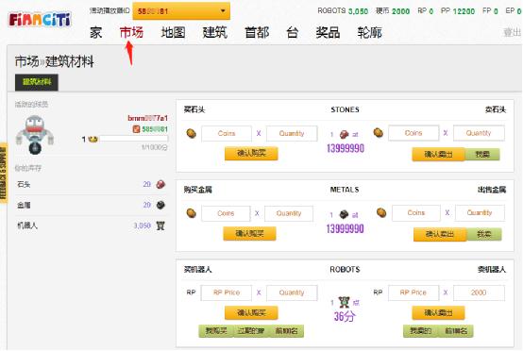Click the logout link at top right
The height and width of the screenshot is (351, 523).
tap(512, 32)
